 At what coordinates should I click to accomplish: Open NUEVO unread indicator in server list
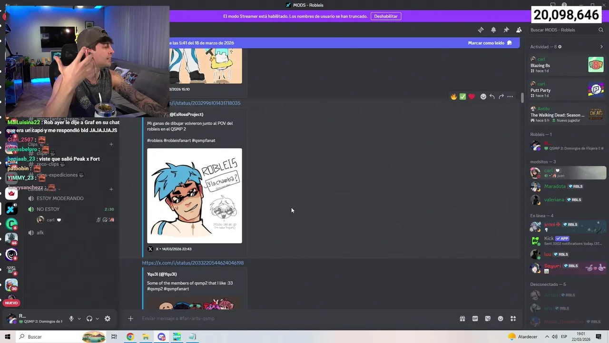(11, 303)
